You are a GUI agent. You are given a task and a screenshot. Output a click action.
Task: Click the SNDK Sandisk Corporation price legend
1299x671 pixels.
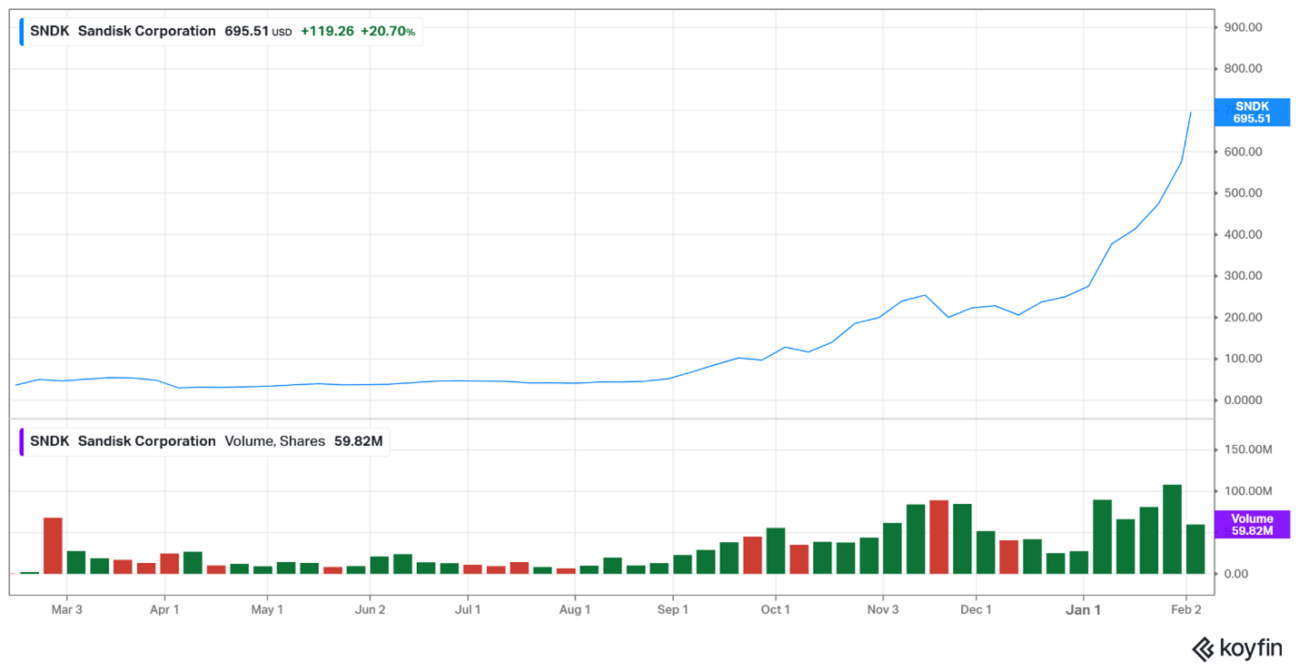click(x=221, y=31)
